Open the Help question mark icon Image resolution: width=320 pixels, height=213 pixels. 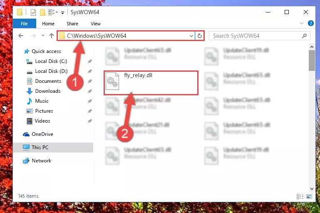coord(310,23)
